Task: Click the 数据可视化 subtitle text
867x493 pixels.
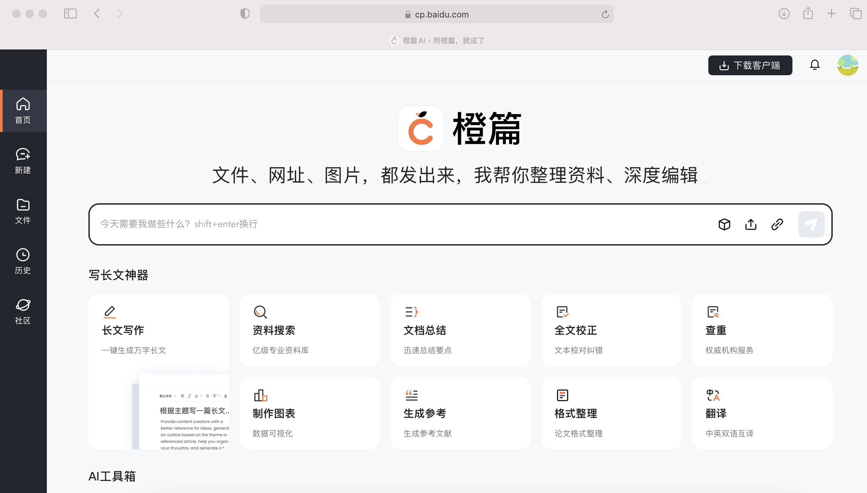Action: (x=273, y=433)
